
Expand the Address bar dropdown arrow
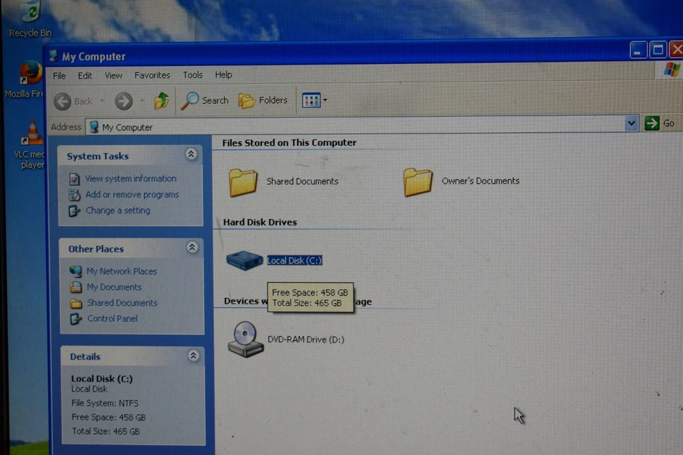pos(631,124)
